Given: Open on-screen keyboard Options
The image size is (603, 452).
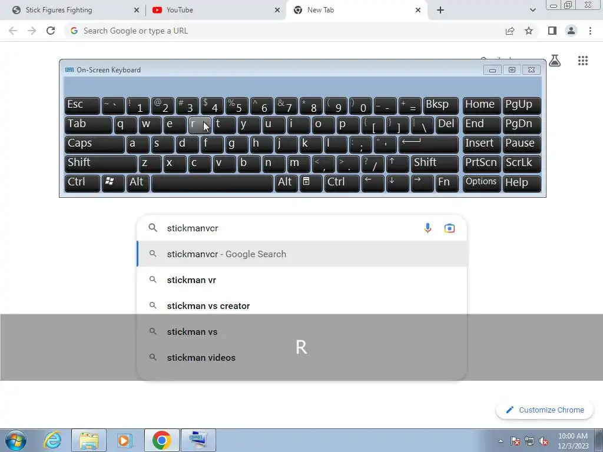Looking at the screenshot, I should (482, 183).
